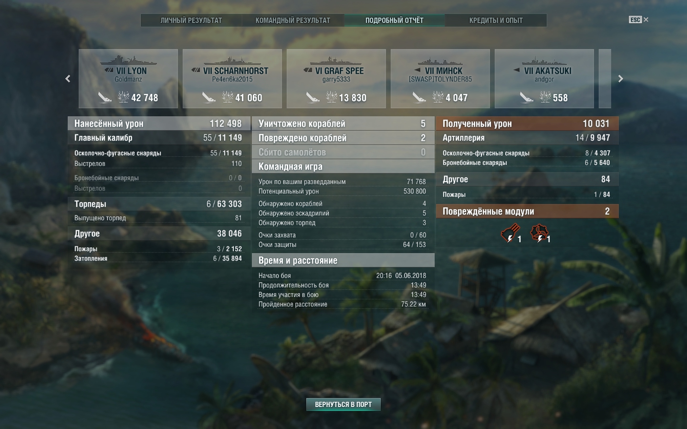Open the Кредиты и опыт tab
687x429 pixels.
coord(496,20)
